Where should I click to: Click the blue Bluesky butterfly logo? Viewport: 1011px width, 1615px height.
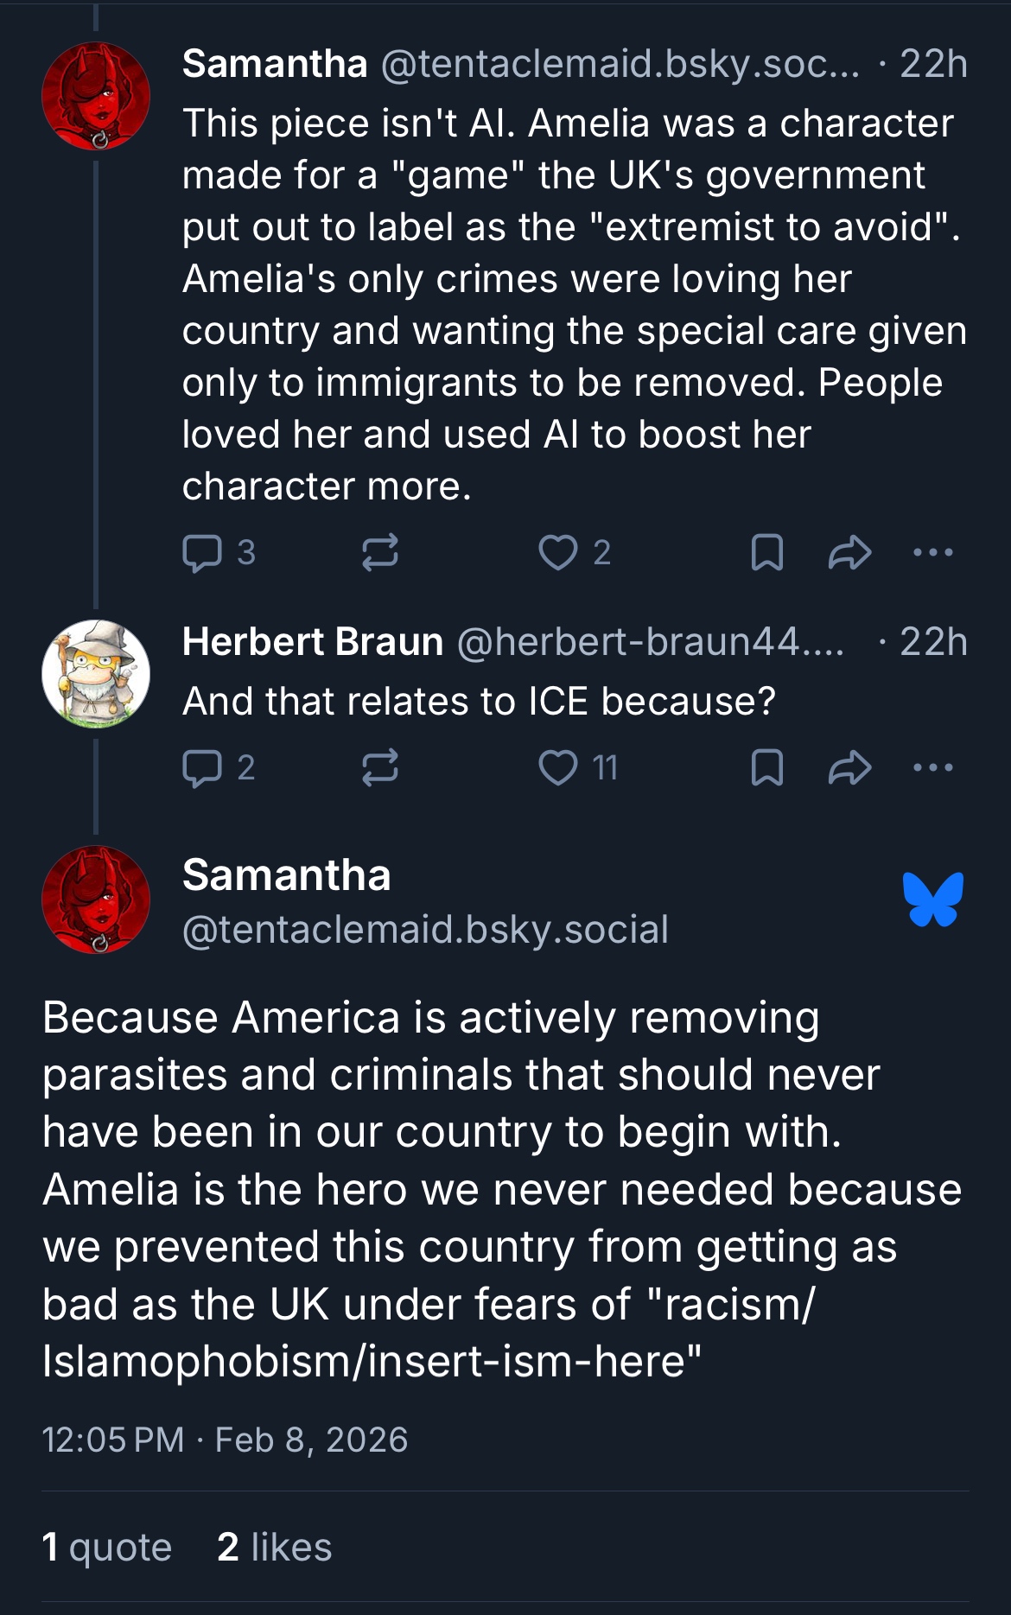[933, 900]
